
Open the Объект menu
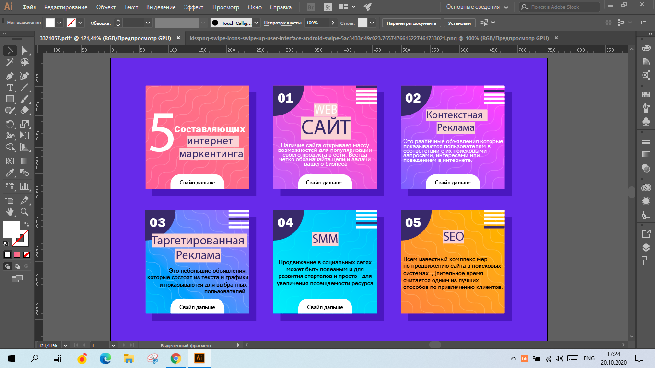point(105,7)
